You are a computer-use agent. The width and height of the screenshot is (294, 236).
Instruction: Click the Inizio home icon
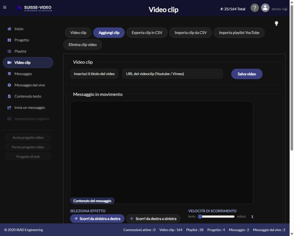9,29
